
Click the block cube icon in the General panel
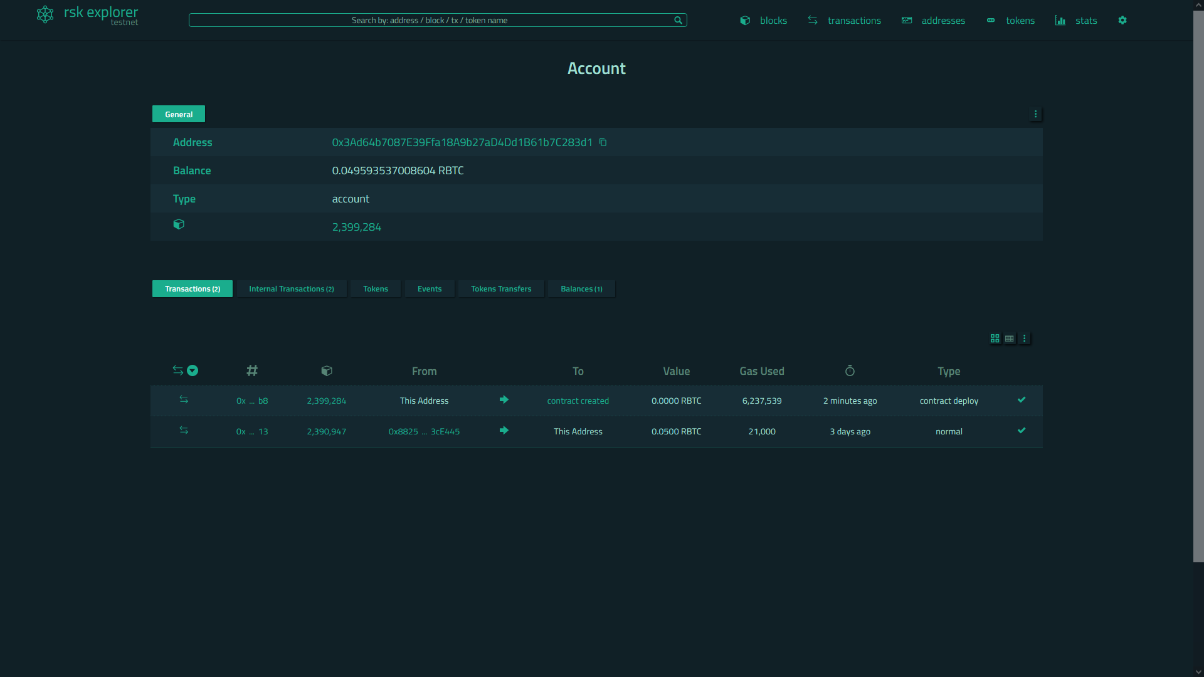[179, 224]
